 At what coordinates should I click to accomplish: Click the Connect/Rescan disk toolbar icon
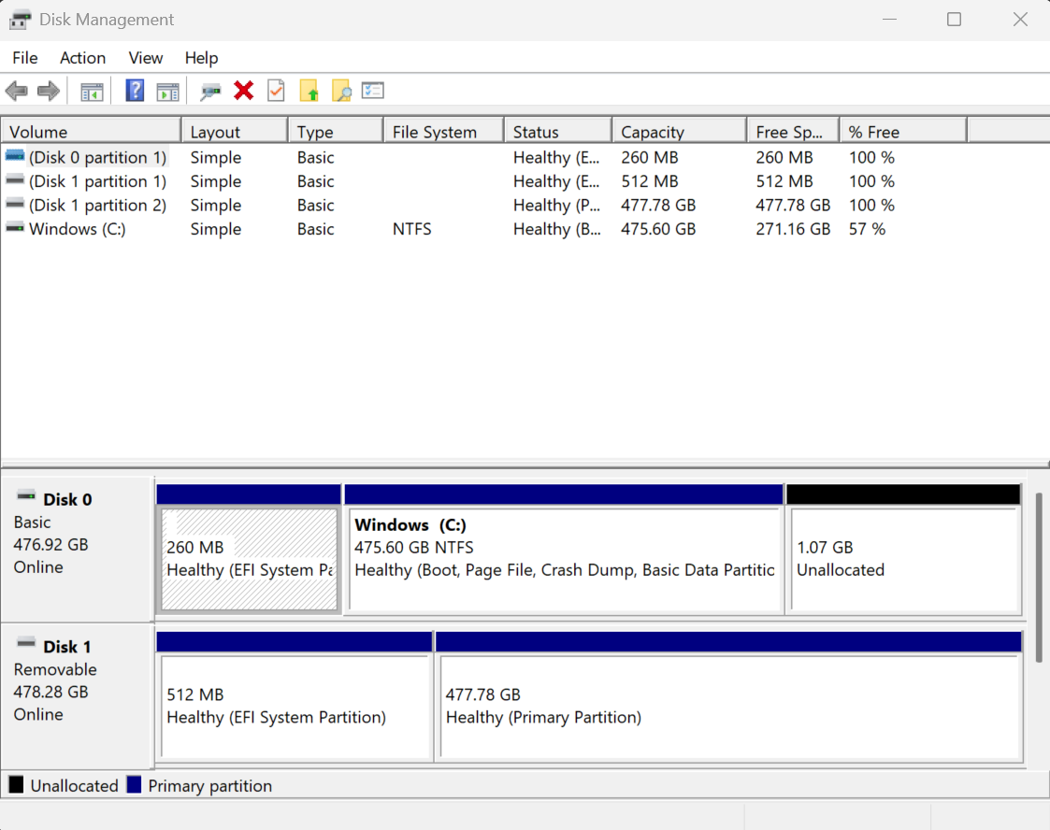pos(210,91)
